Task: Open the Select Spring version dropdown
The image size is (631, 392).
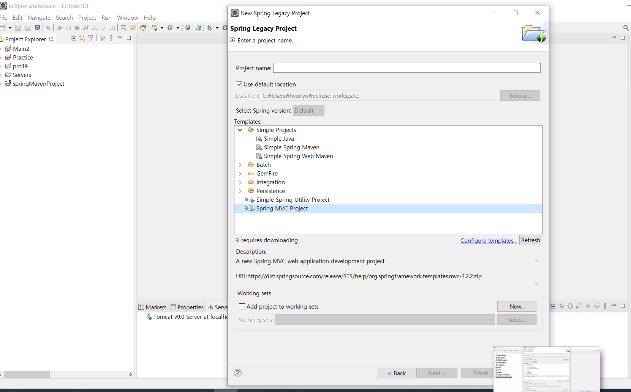Action: click(x=308, y=111)
